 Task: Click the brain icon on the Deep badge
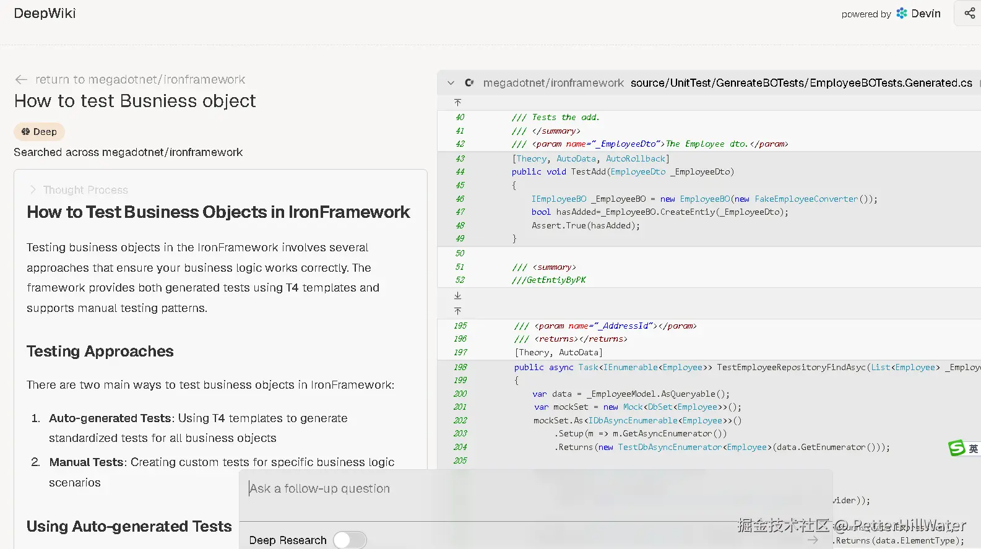25,132
